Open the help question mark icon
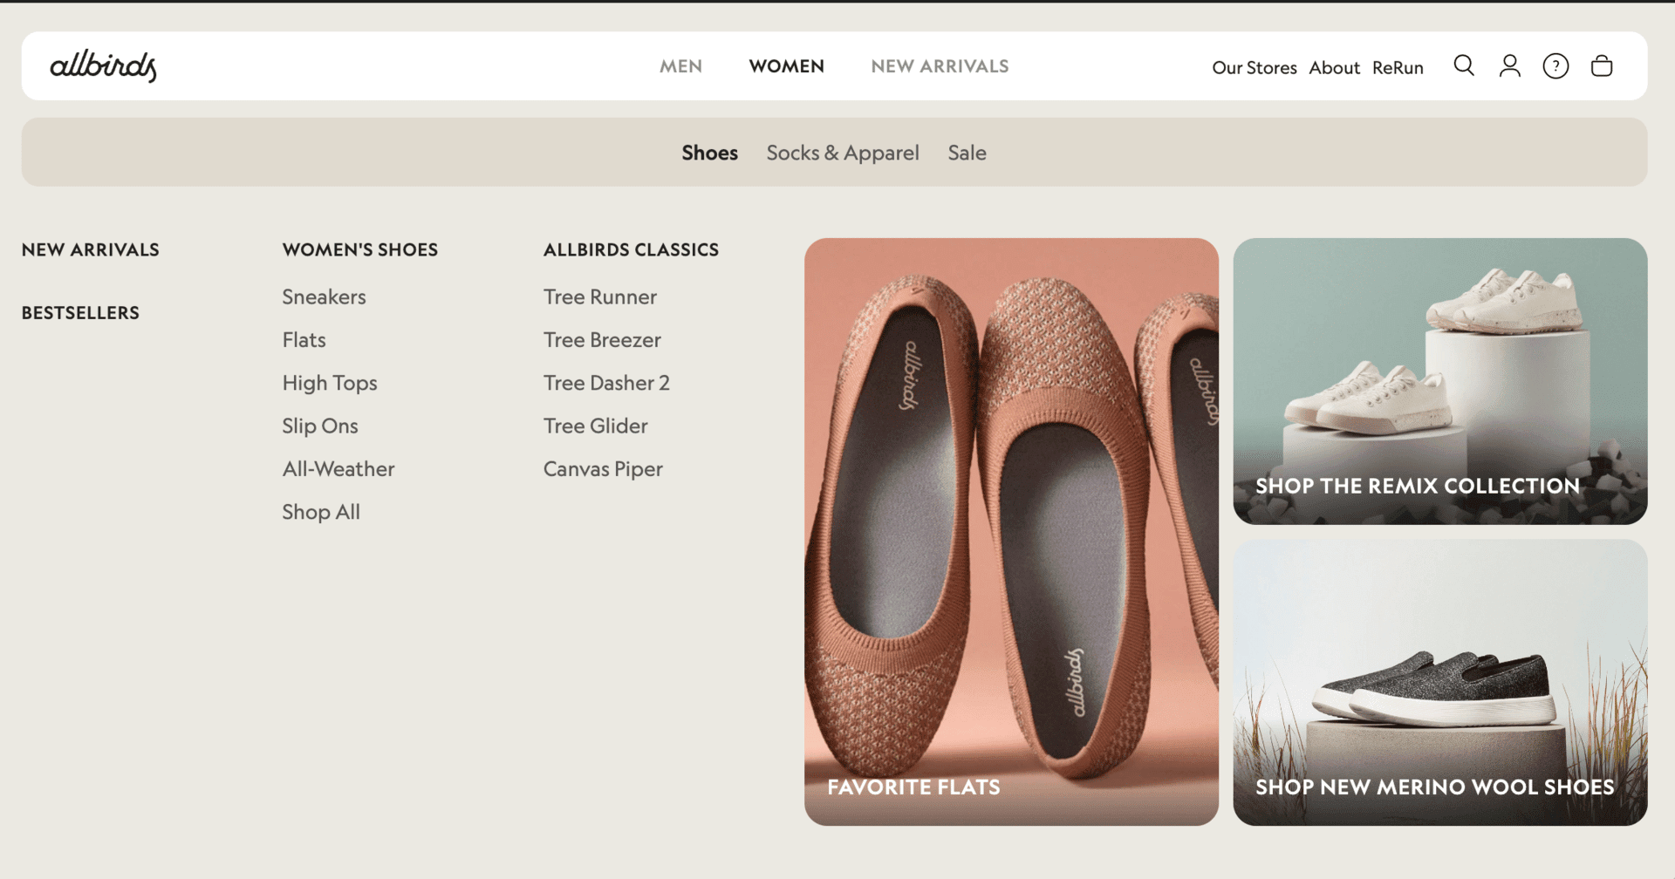 [1555, 65]
